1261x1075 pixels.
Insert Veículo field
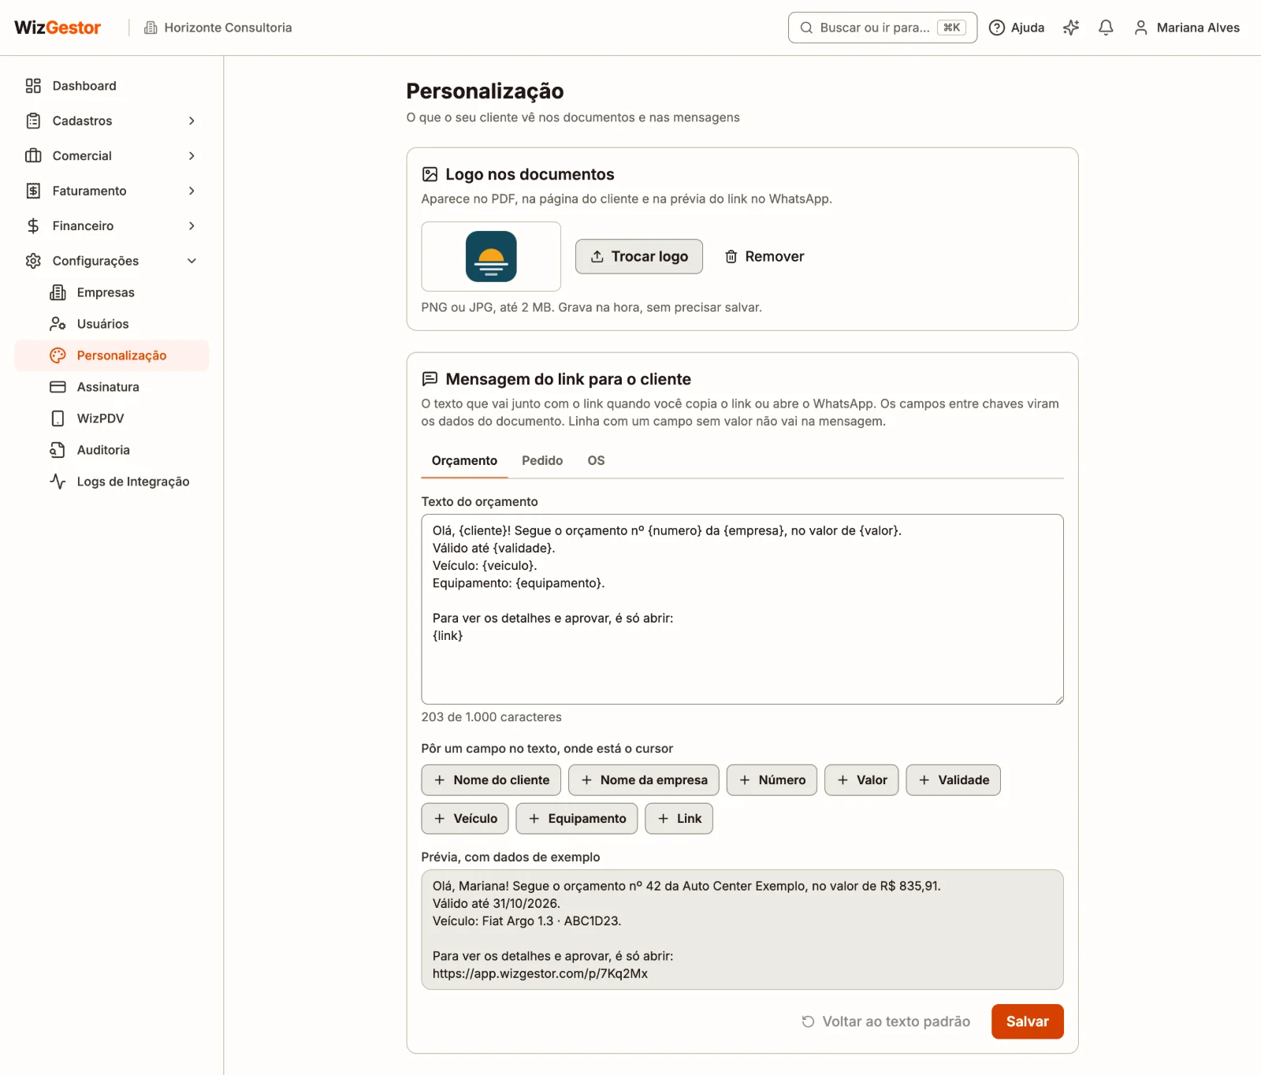tap(465, 819)
